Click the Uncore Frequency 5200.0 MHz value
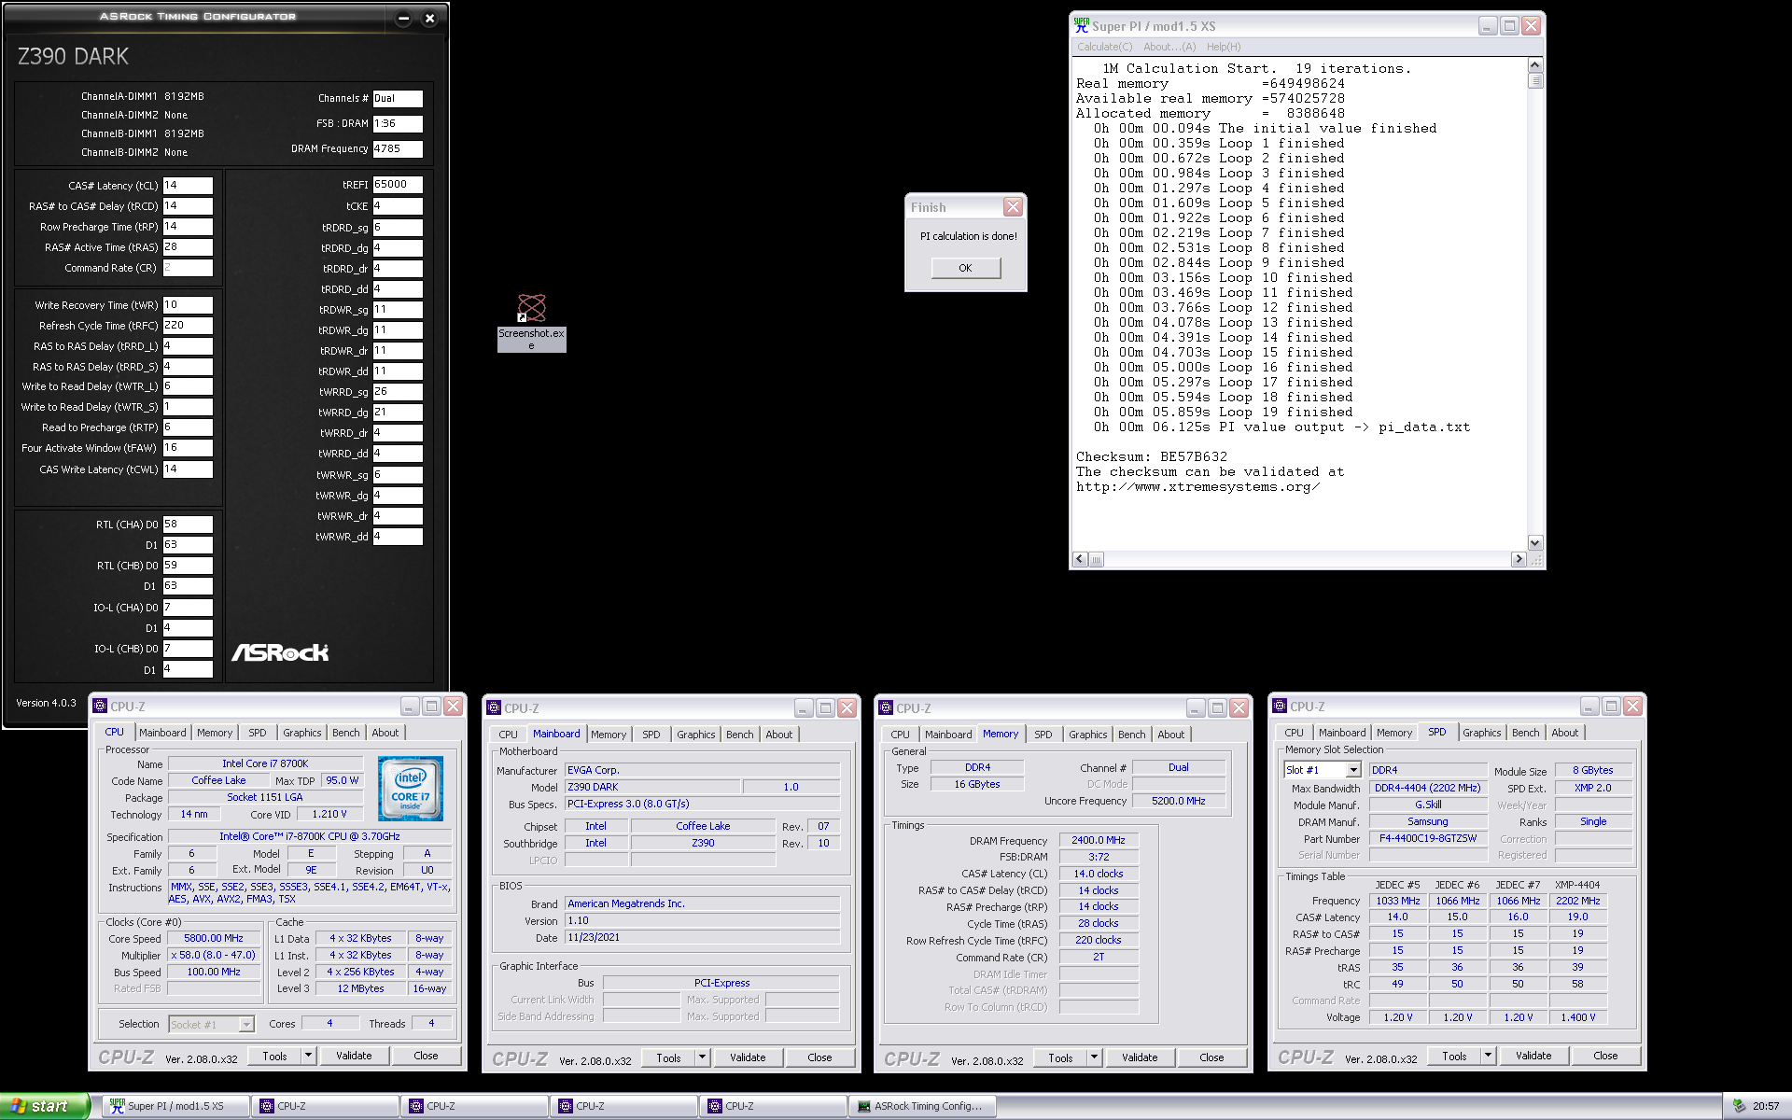 [x=1178, y=801]
